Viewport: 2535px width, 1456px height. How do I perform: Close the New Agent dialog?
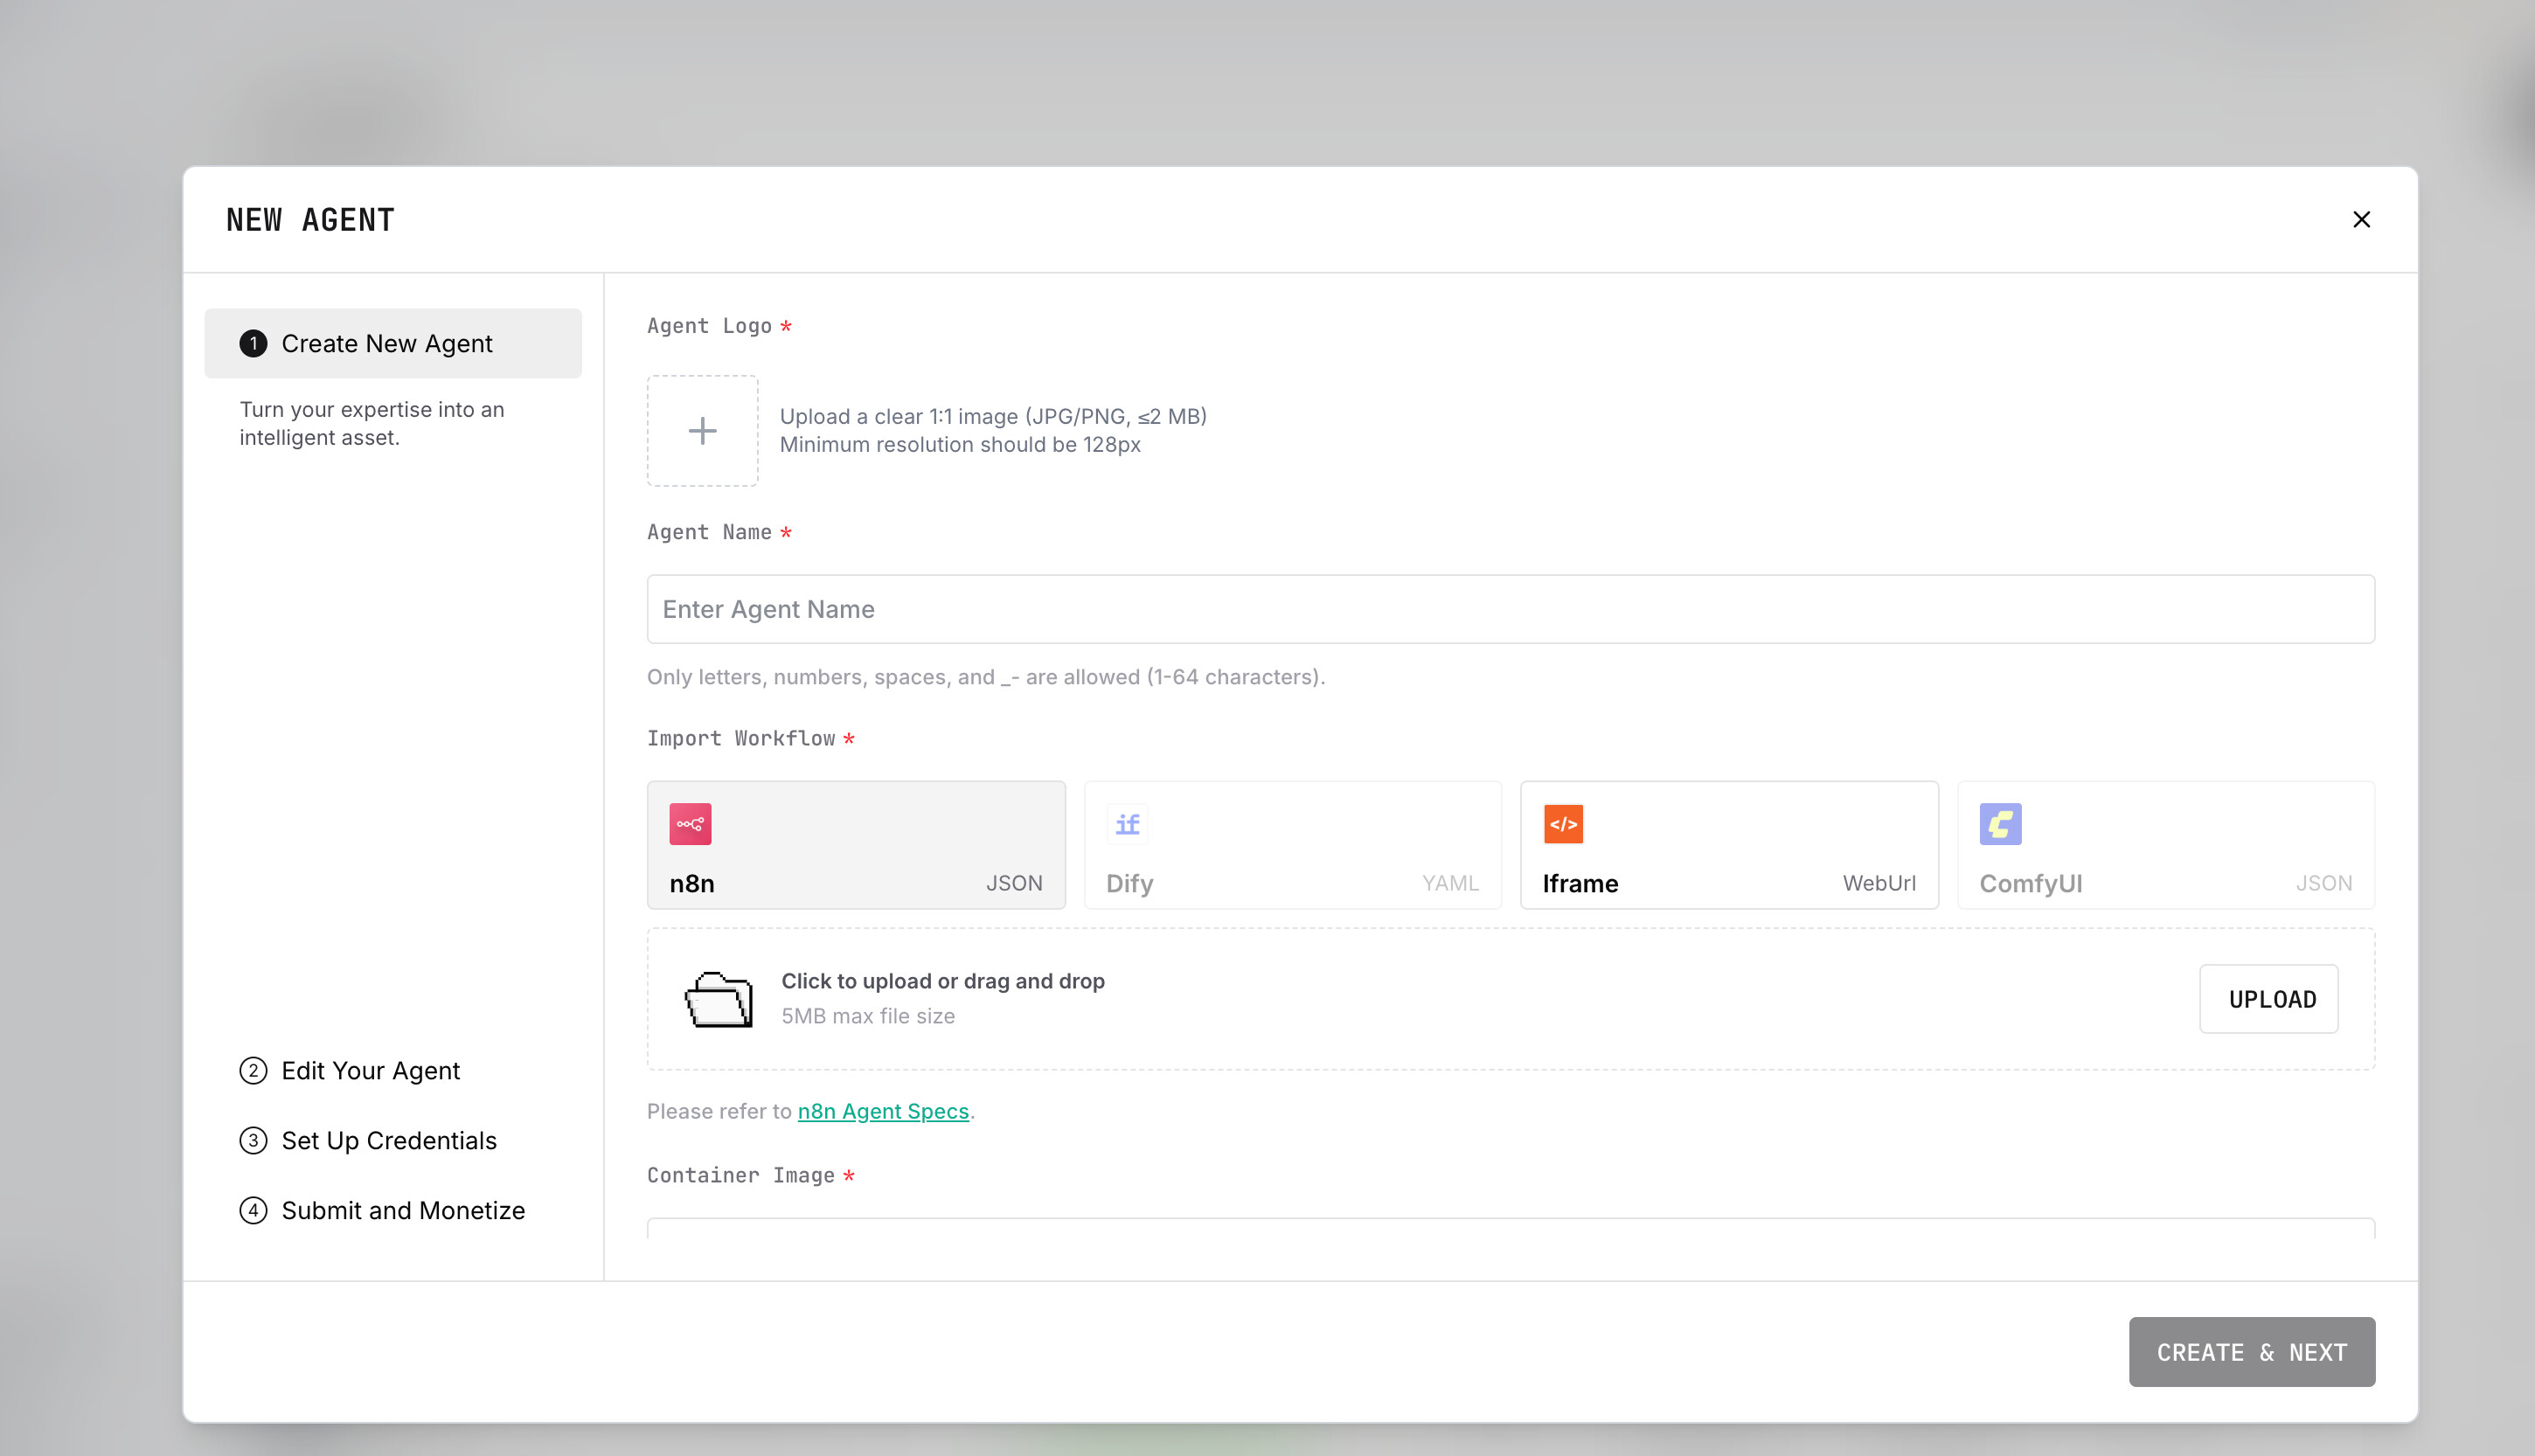click(x=2361, y=220)
